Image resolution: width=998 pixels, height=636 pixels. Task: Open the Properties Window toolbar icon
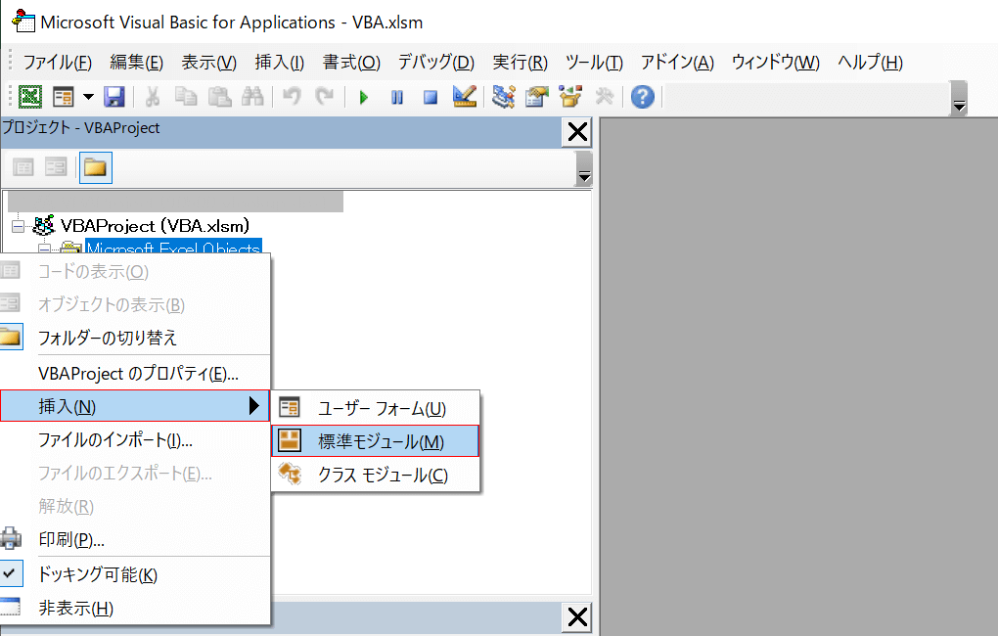coord(536,97)
